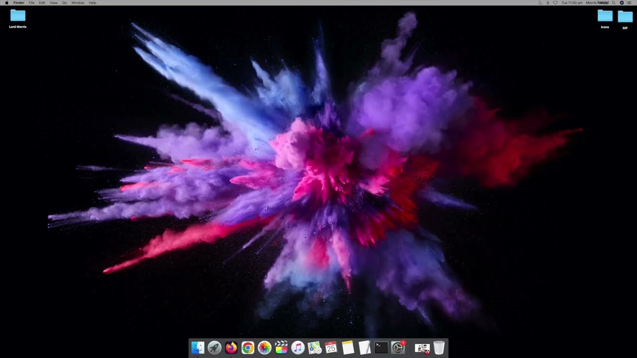Open the View menu
637x358 pixels.
pyautogui.click(x=53, y=2)
